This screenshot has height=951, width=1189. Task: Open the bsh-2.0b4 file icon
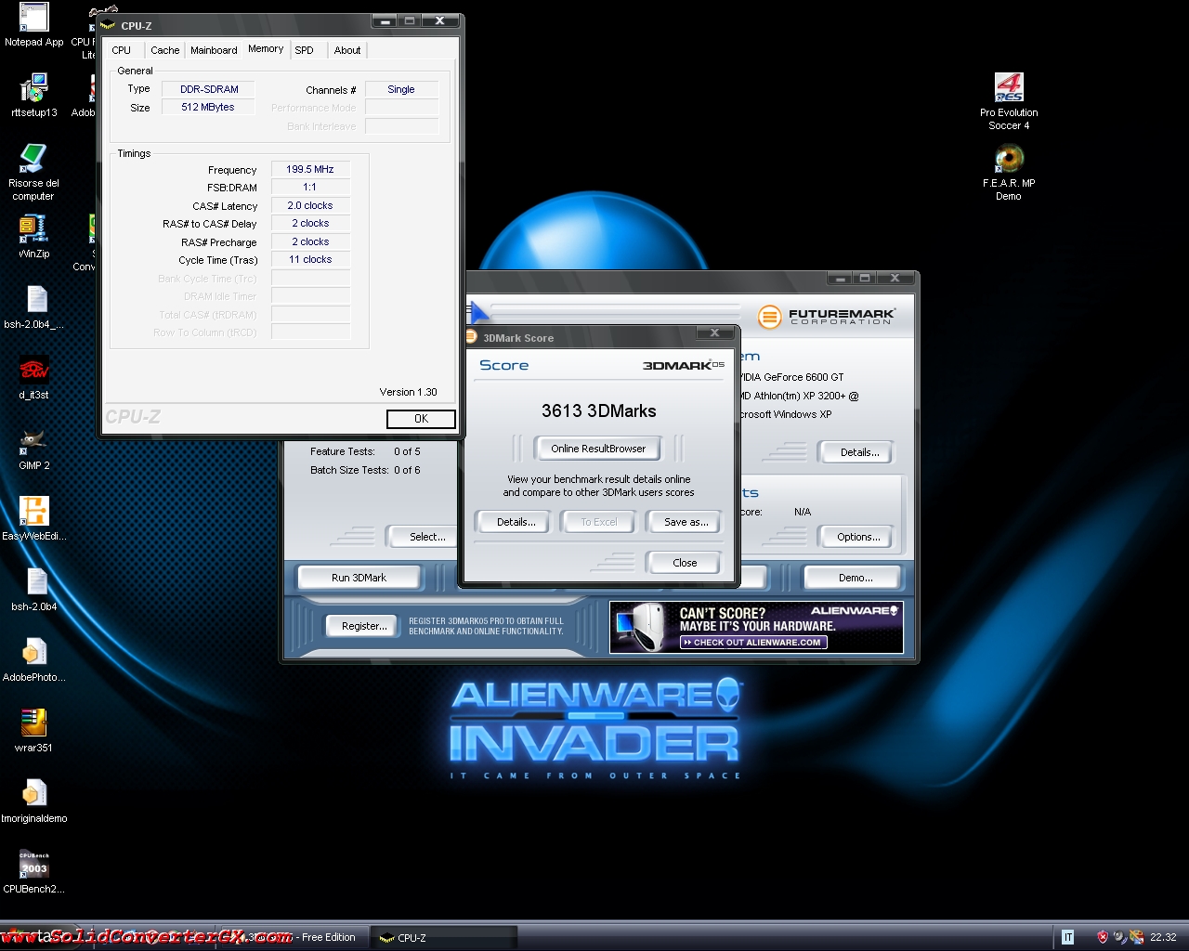(33, 590)
